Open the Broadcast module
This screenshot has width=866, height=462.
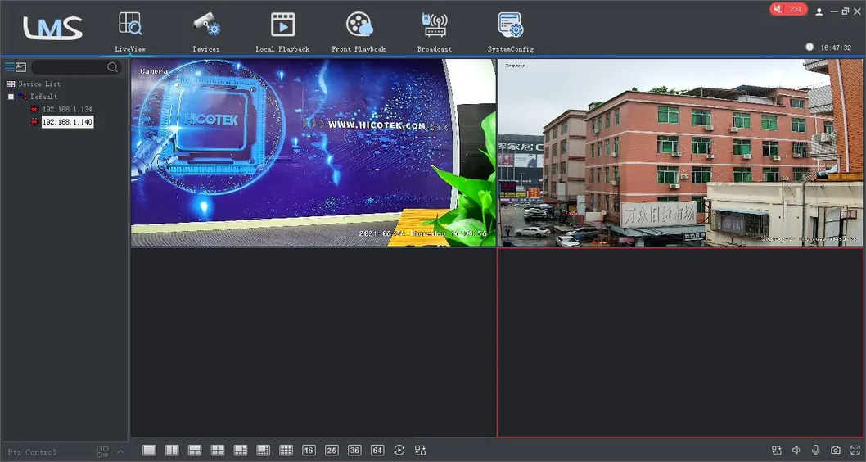[435, 31]
